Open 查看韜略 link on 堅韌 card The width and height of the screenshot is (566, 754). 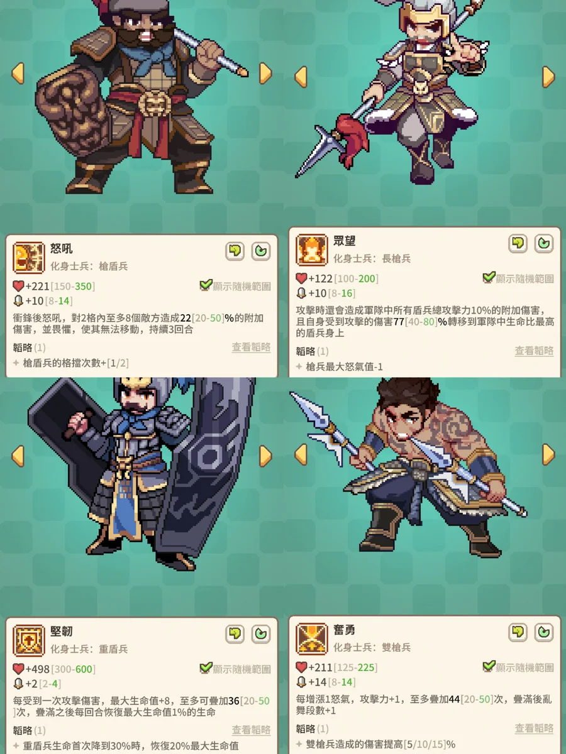tap(251, 730)
